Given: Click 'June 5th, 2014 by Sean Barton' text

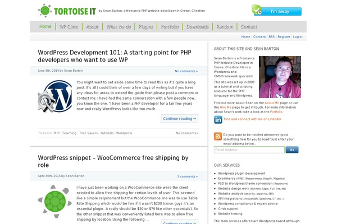Looking at the screenshot, I should point(60,71).
